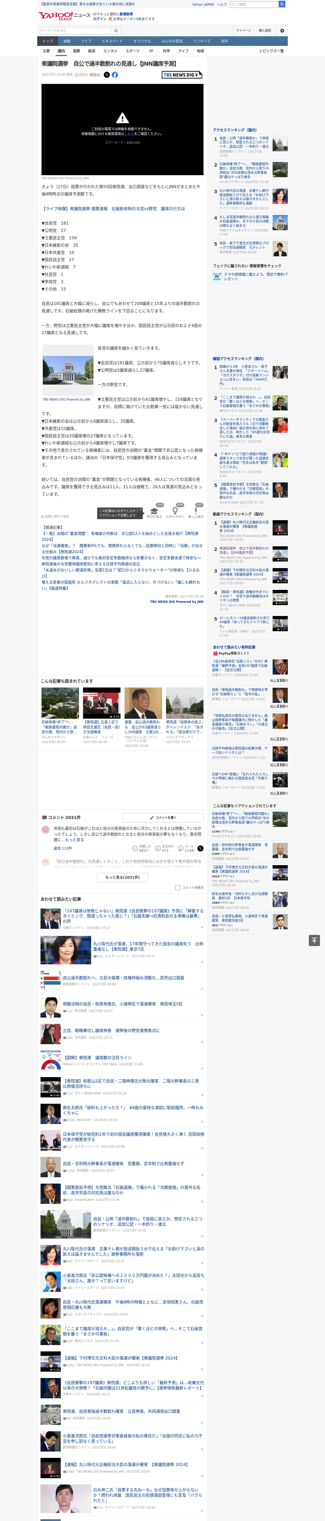
Task: Open the トップ tab
Action: pos(48,41)
